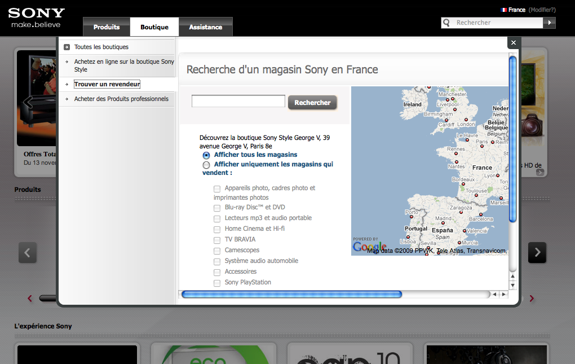Click in the store search text field
Screen dimensions: 575x364
coord(238,101)
